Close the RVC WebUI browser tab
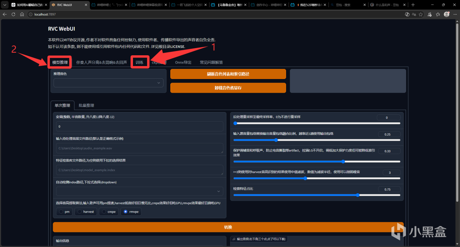 (86, 5)
